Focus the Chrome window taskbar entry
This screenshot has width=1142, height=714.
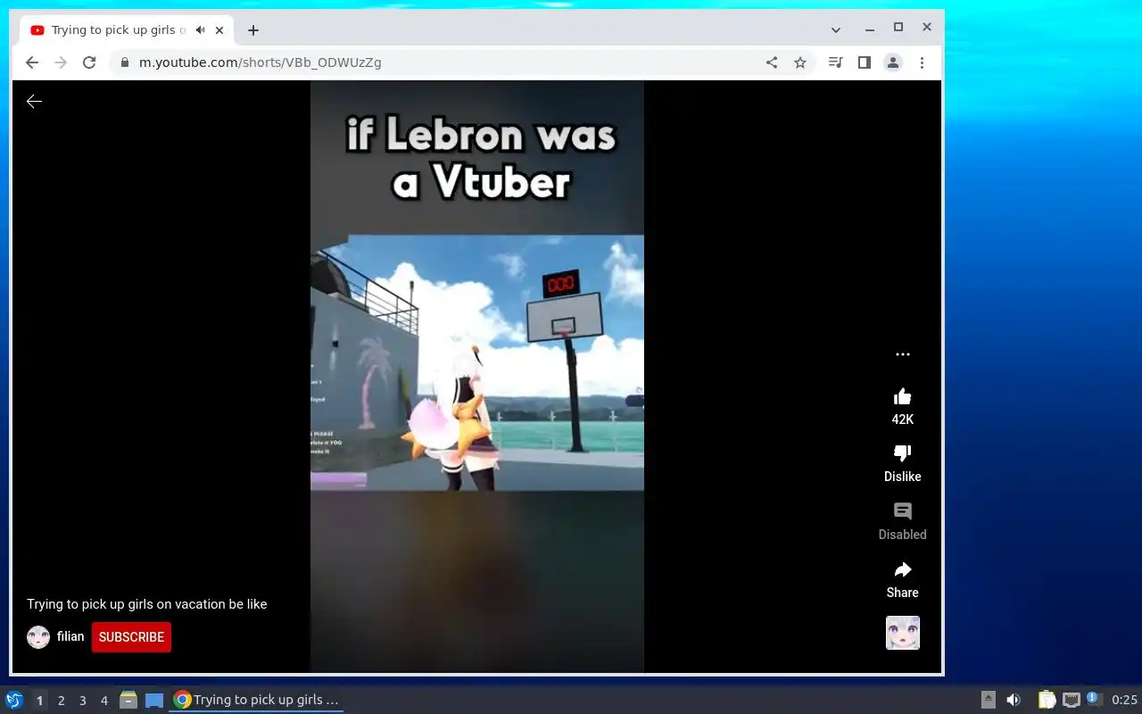(x=256, y=701)
